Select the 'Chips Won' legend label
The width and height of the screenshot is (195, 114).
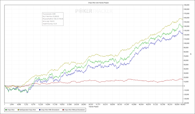[x=11, y=110]
